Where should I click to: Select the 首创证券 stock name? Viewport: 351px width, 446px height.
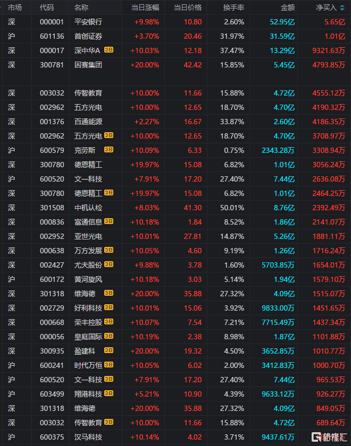tap(88, 37)
